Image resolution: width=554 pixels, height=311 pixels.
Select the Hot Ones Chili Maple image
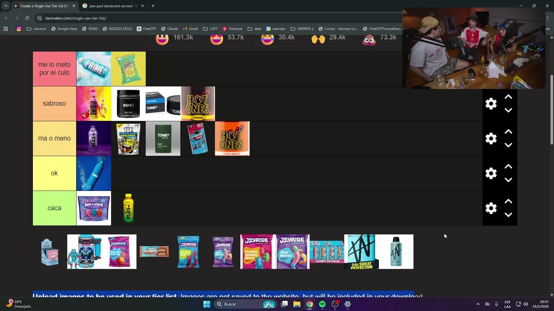(232, 139)
